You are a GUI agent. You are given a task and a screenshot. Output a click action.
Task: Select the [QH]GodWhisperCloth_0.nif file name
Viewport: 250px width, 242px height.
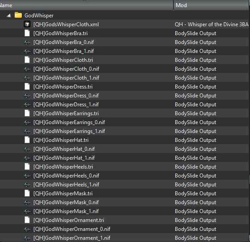coord(66,69)
